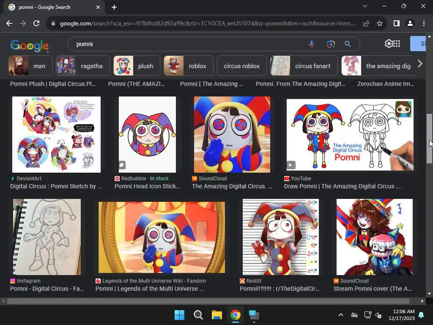Open the notifications bell in the taskbar
Image resolution: width=433 pixels, height=325 pixels.
coord(422,315)
